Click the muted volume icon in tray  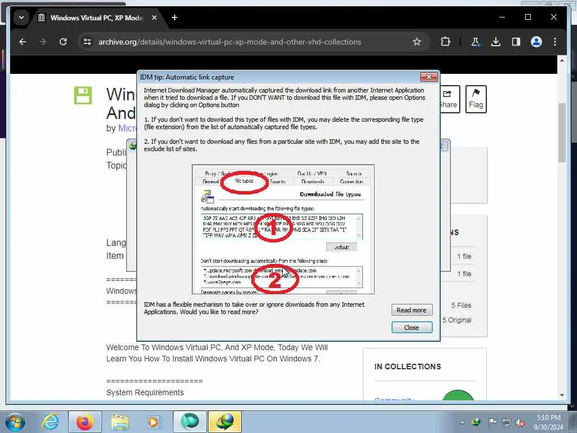[520, 423]
